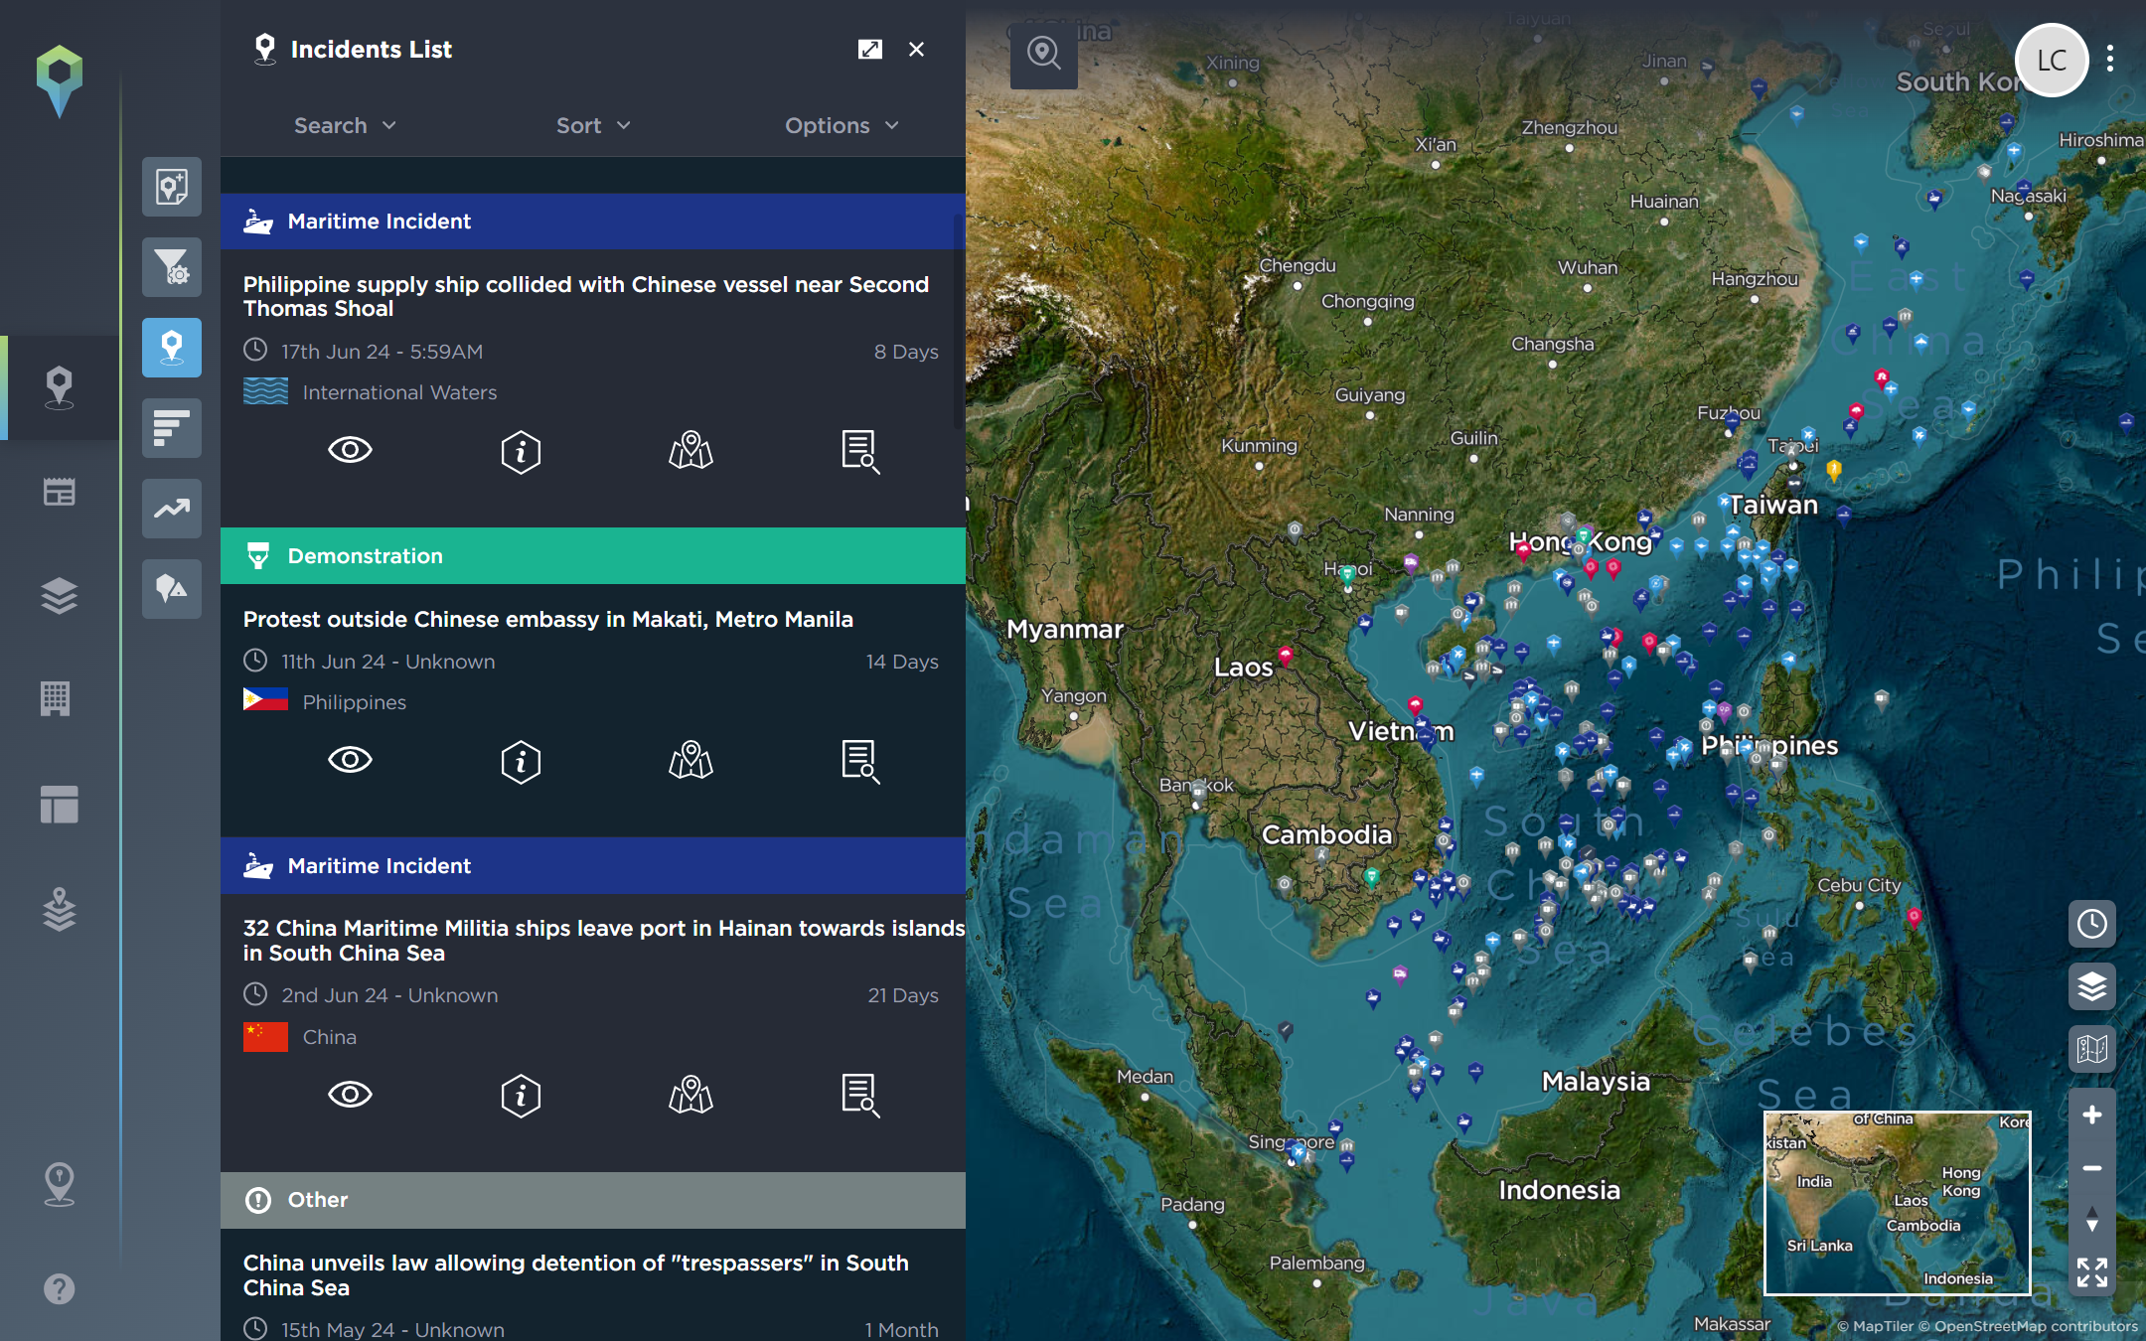The width and height of the screenshot is (2146, 1341).
Task: Zoom in on the map
Action: tap(2092, 1115)
